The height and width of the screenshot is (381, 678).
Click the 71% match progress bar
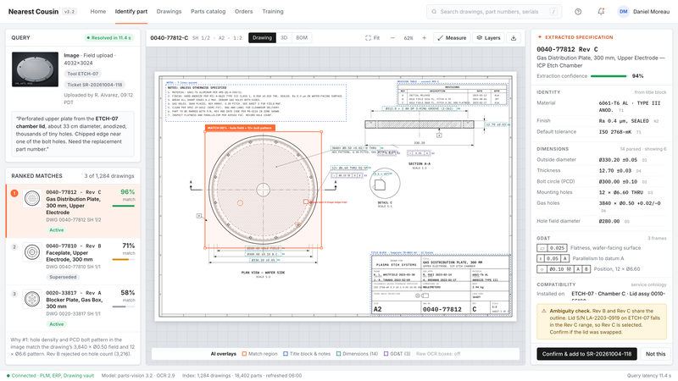click(x=123, y=260)
